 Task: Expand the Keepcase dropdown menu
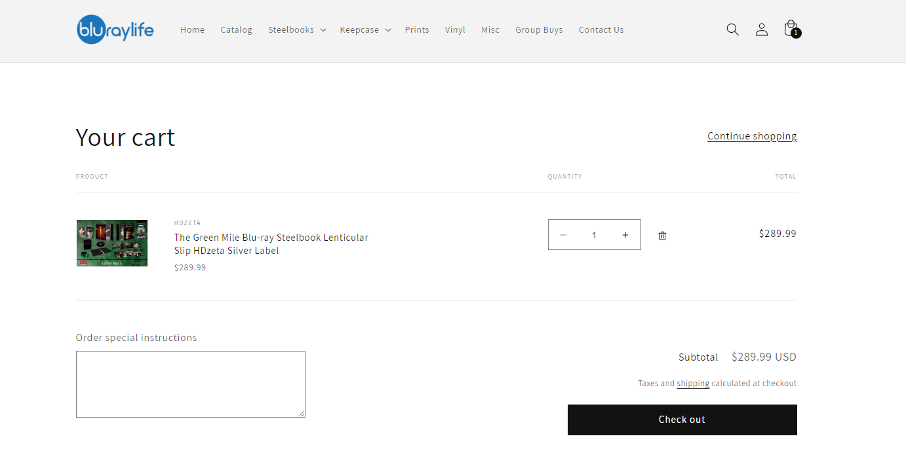pos(365,29)
